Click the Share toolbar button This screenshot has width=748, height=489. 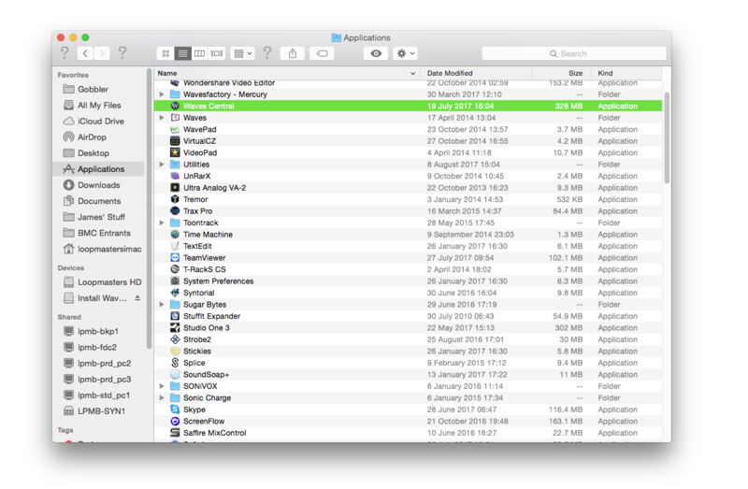click(293, 54)
